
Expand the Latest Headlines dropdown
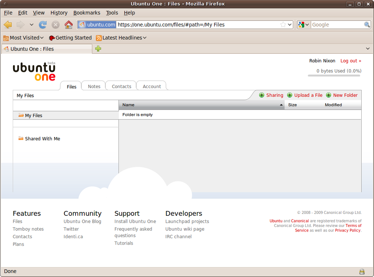pyautogui.click(x=144, y=37)
